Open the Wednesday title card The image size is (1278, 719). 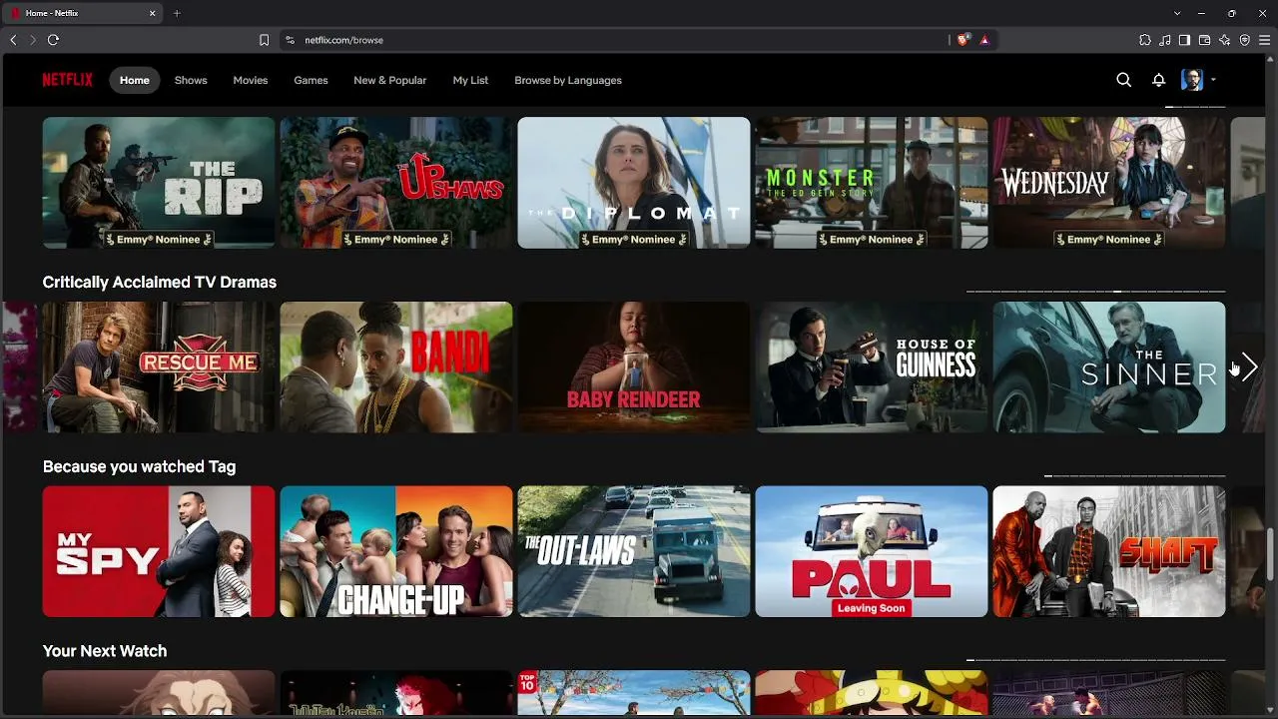(1109, 183)
